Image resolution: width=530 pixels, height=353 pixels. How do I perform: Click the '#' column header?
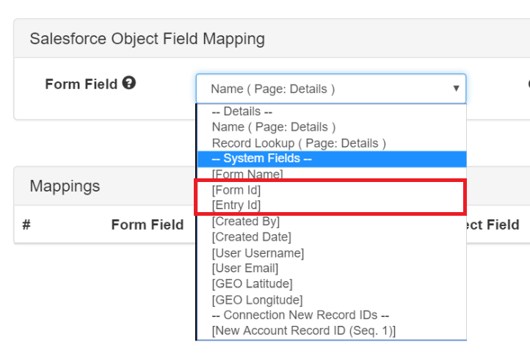click(26, 225)
